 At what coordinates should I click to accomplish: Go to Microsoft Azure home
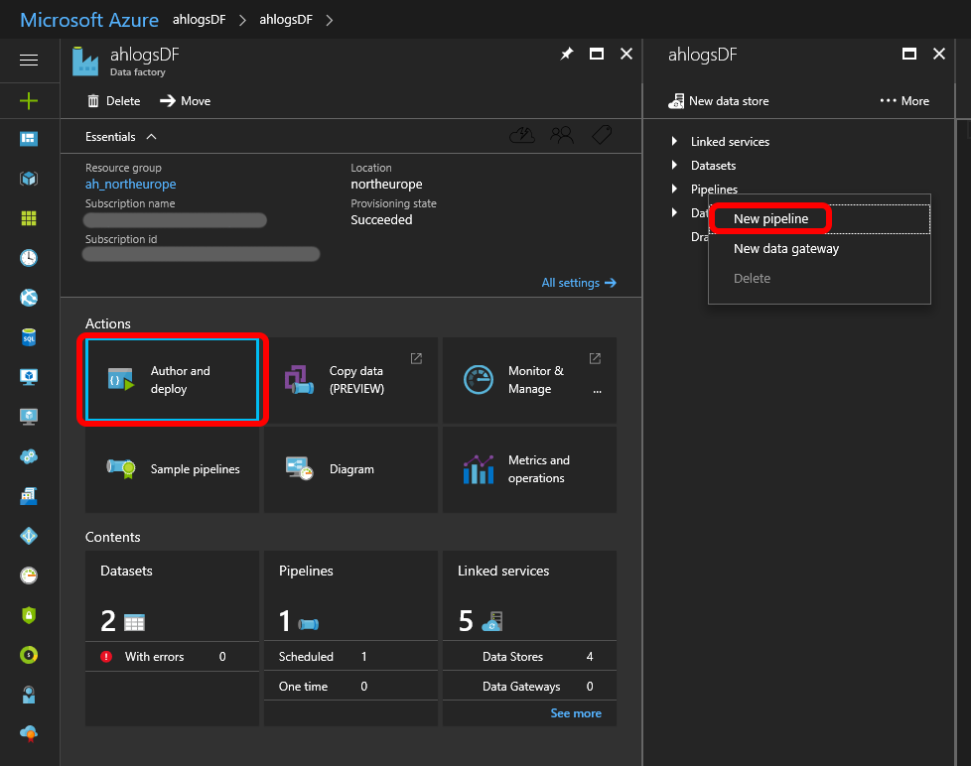(x=89, y=20)
